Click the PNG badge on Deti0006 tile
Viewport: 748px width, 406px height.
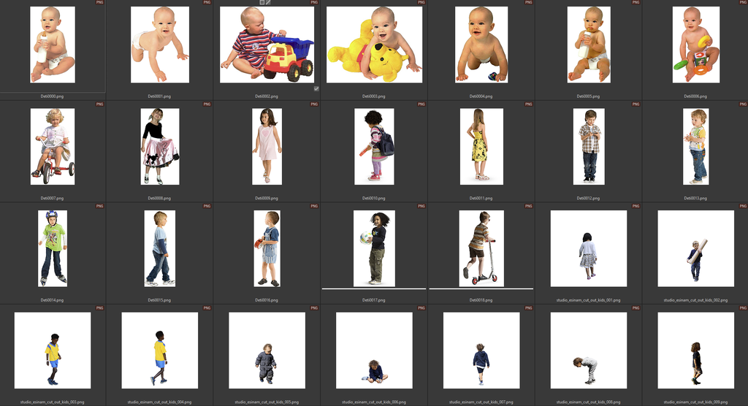[x=742, y=3]
